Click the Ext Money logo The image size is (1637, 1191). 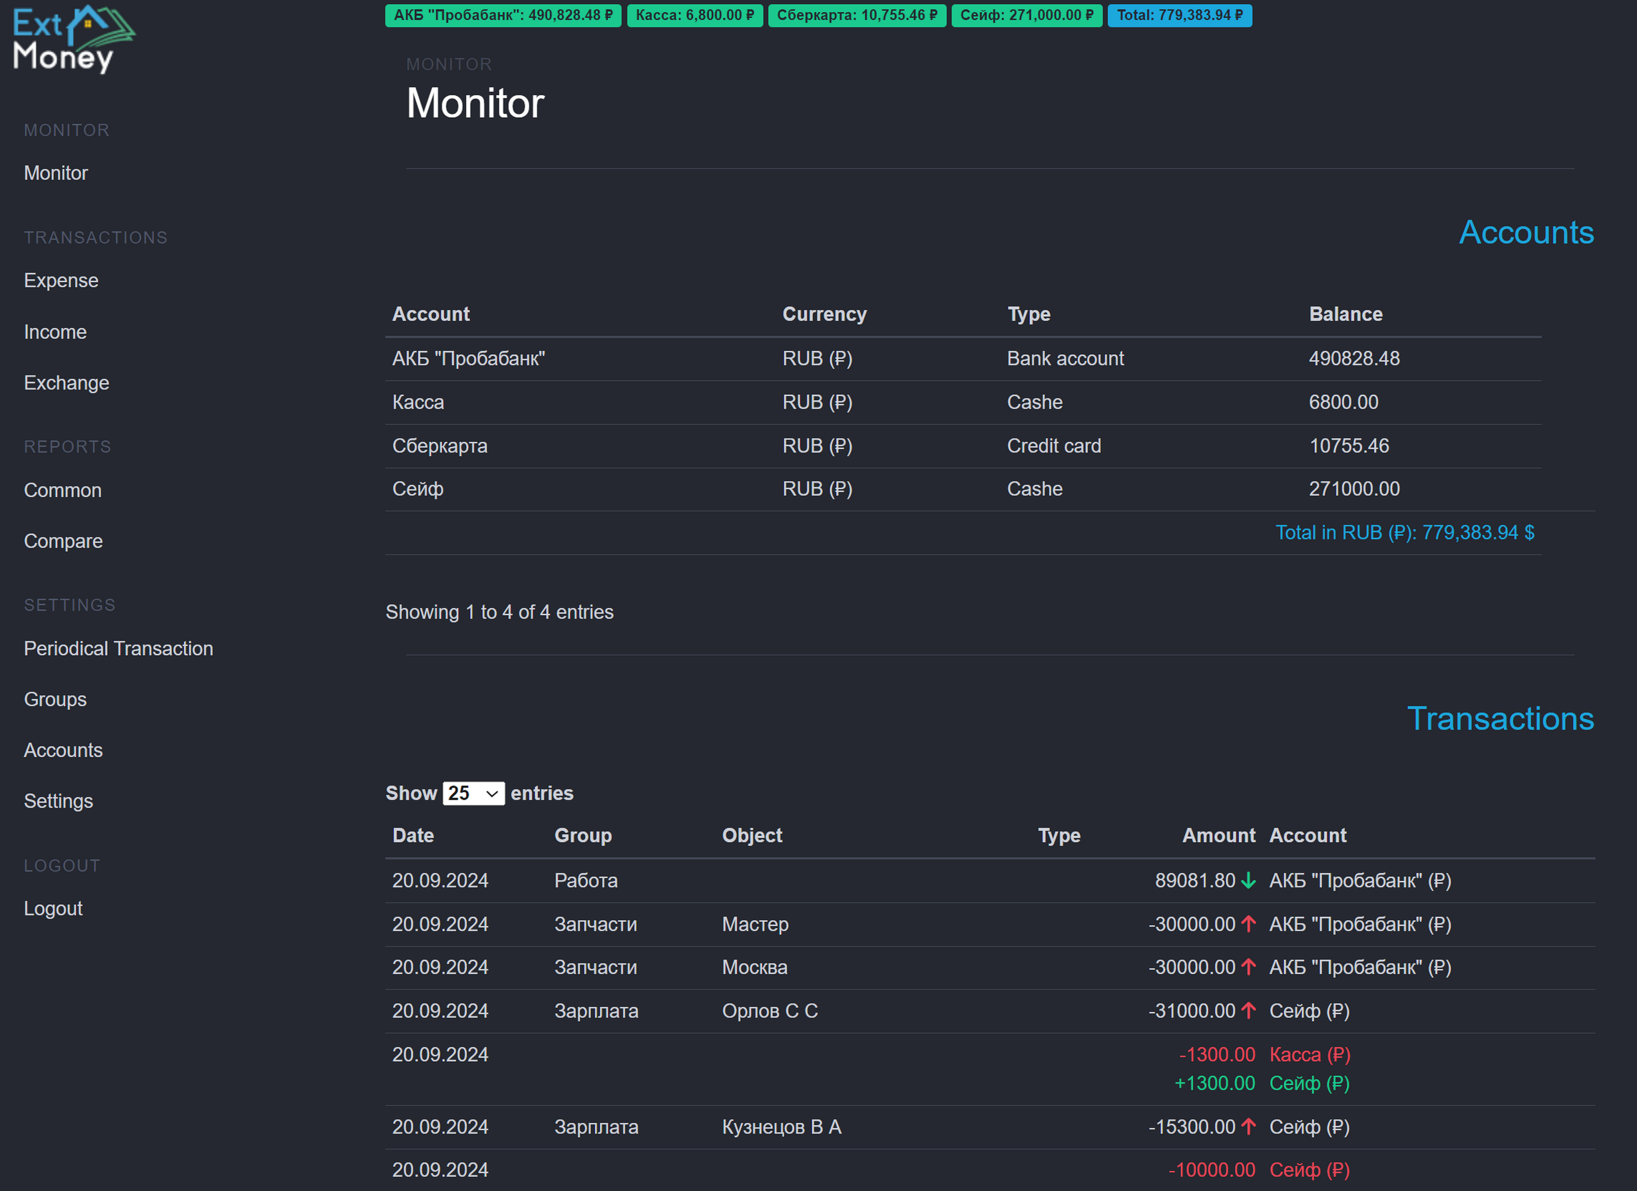(73, 40)
